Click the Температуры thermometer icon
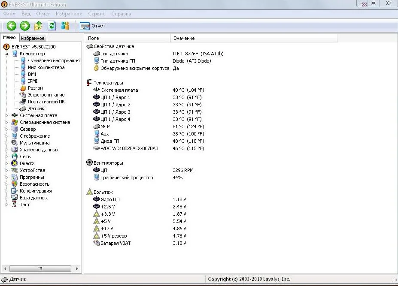 [89, 83]
